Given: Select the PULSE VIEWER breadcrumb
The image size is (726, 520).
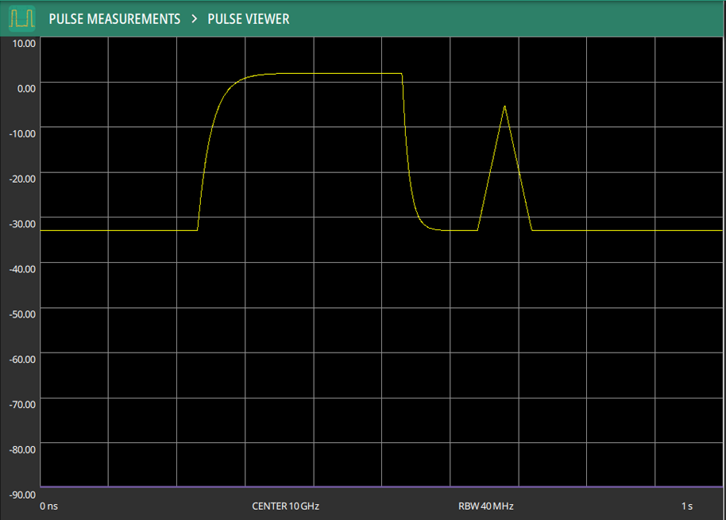Looking at the screenshot, I should pos(248,19).
